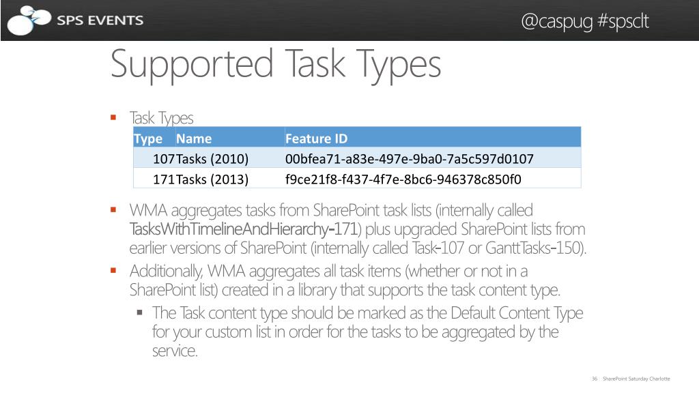Click the Feature ID column header
The width and height of the screenshot is (699, 393).
316,139
